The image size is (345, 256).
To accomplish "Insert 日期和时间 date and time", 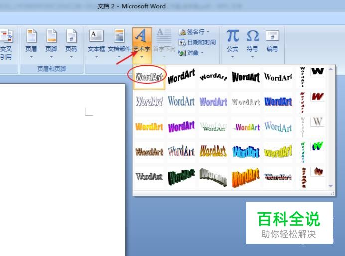I will point(197,42).
